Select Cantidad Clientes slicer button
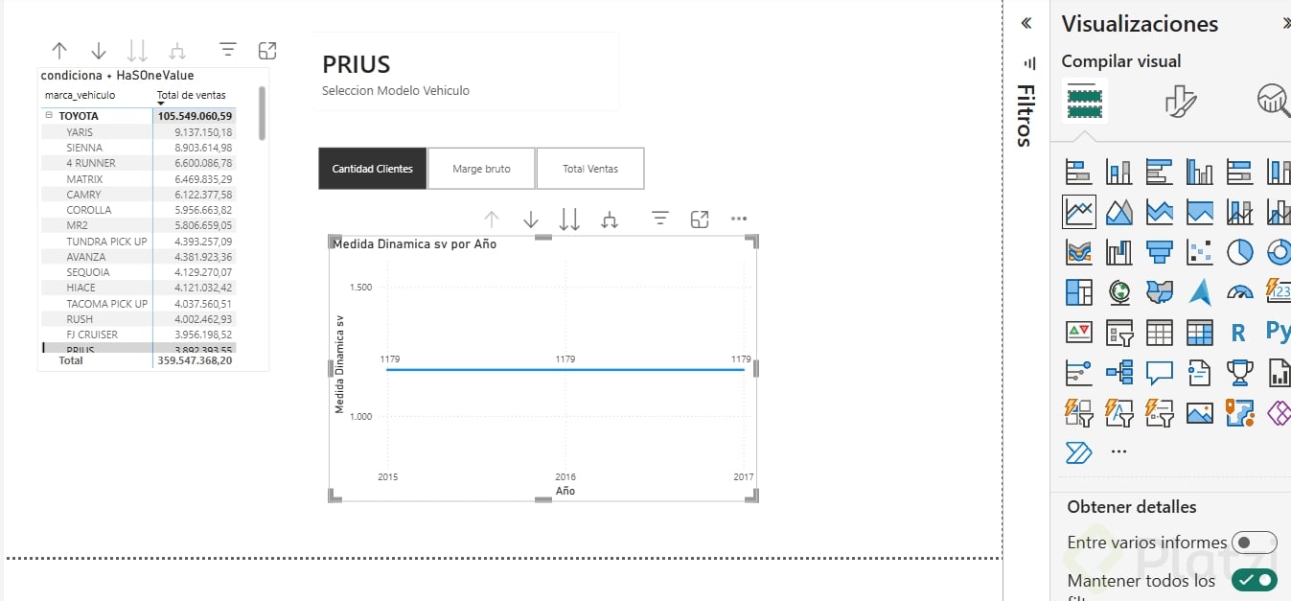This screenshot has width=1291, height=601. 373,169
